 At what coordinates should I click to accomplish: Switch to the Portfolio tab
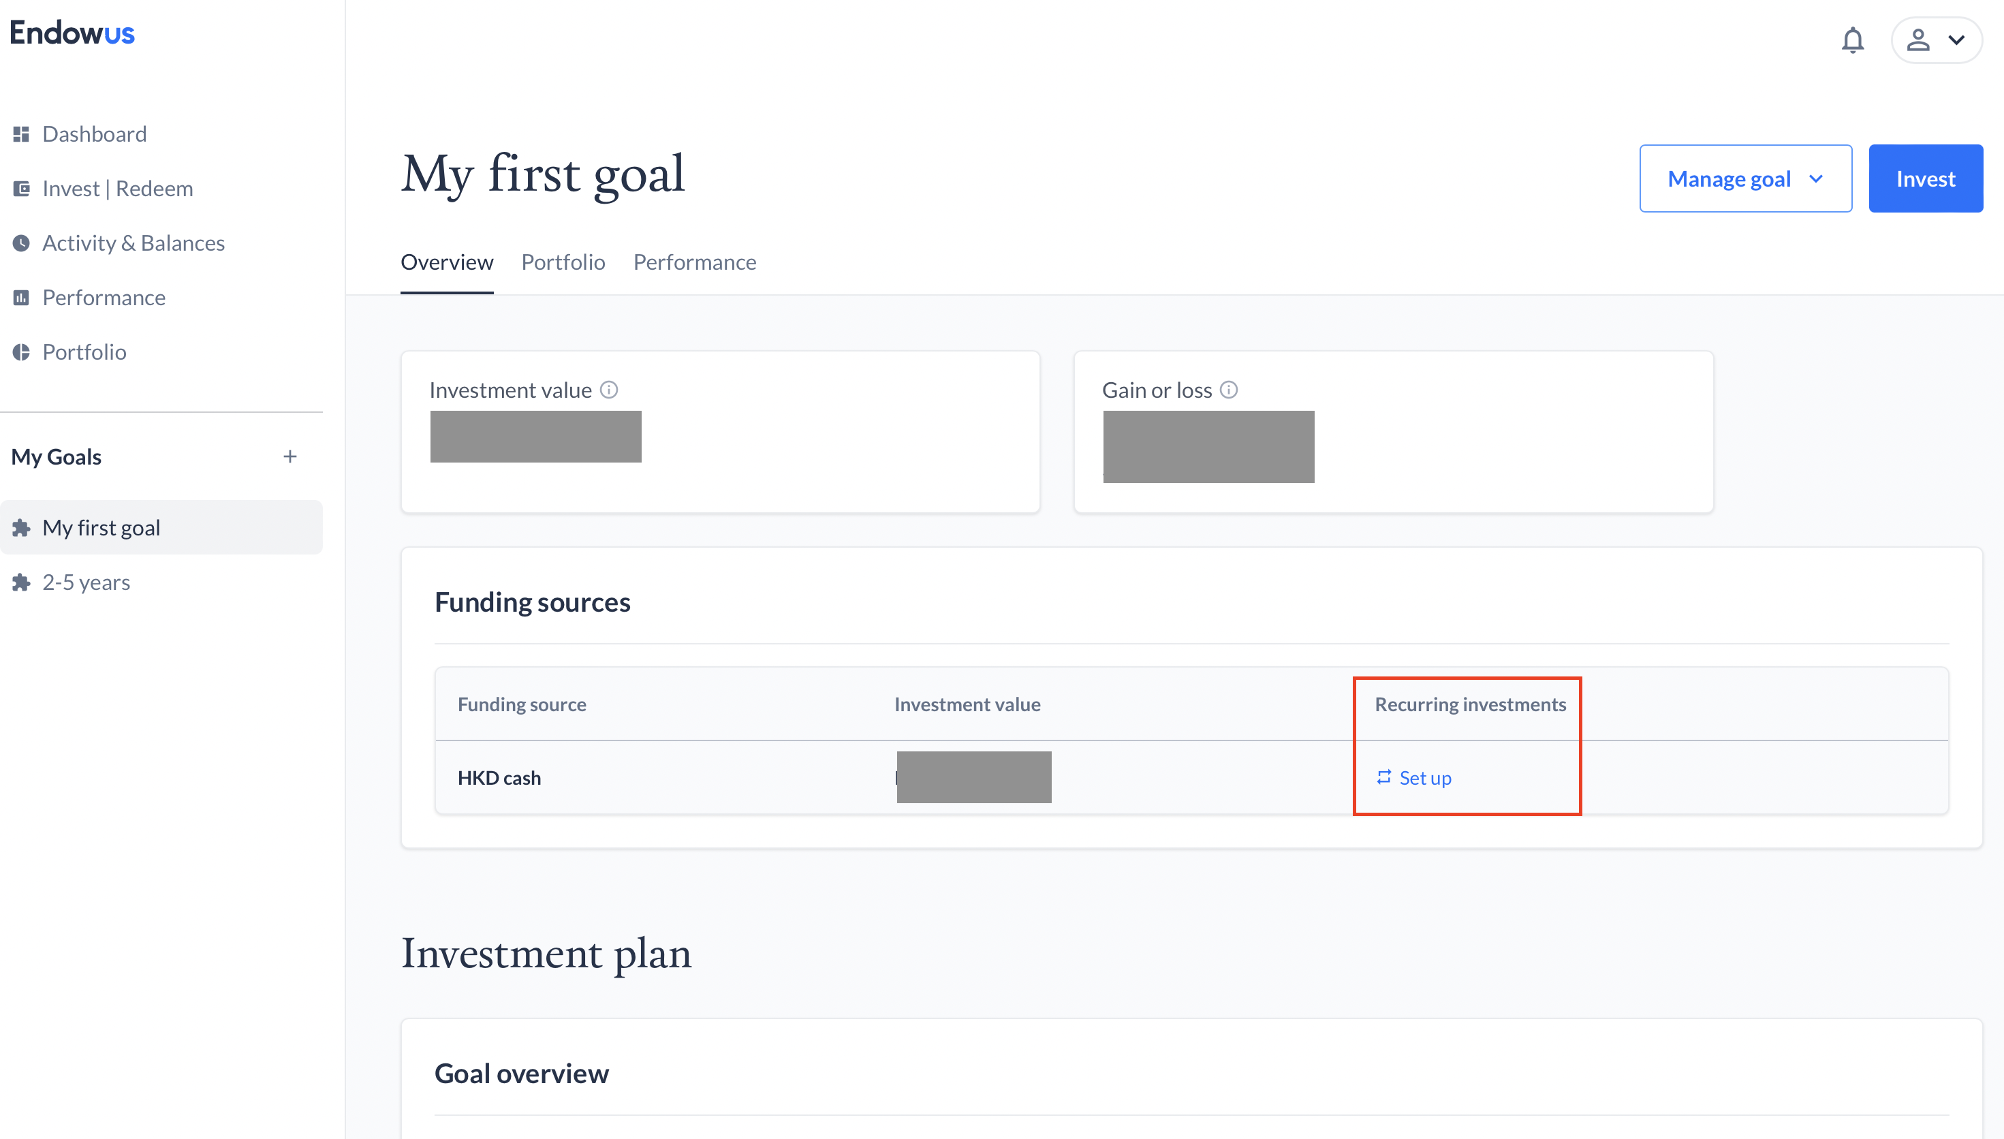coord(563,262)
